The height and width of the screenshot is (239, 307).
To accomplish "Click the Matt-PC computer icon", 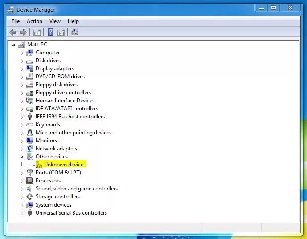I will click(21, 45).
